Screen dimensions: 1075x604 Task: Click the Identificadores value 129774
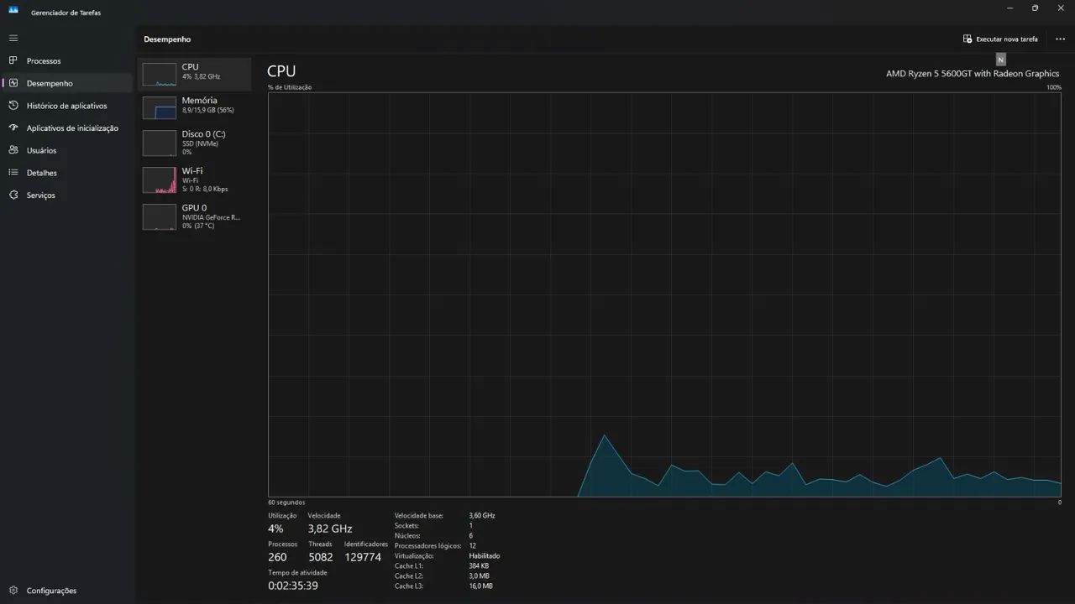tap(363, 557)
